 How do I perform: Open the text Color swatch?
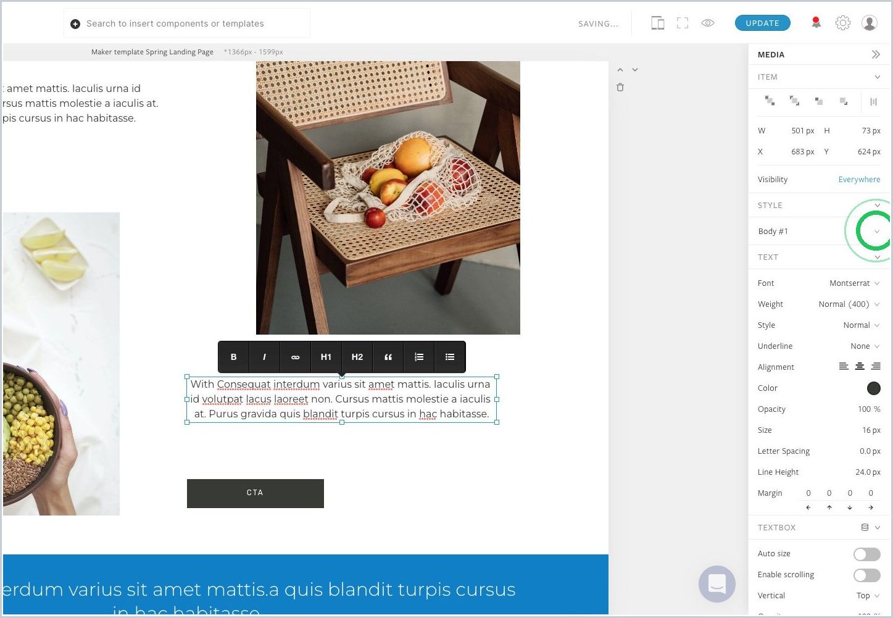[874, 388]
